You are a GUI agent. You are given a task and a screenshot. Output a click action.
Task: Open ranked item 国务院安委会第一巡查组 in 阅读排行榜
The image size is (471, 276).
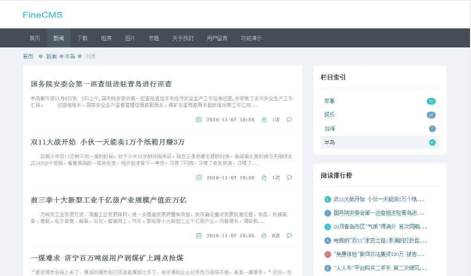pyautogui.click(x=379, y=213)
